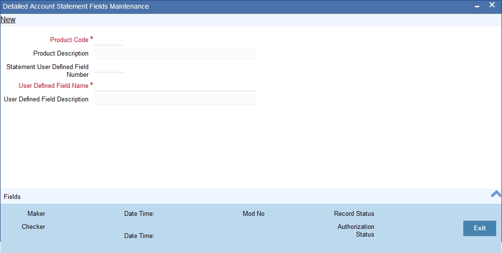Select the Mod No label
Screen dimensions: 502x253
click(253, 214)
